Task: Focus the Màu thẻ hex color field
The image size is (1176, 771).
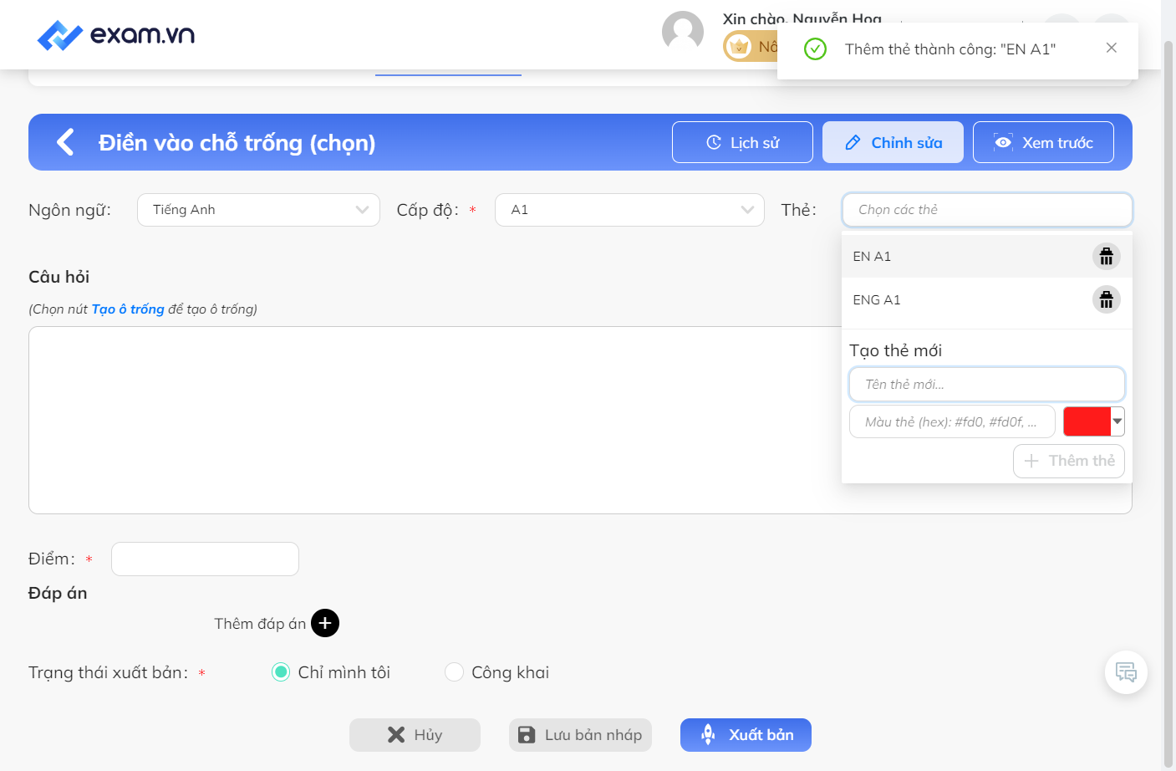Action: click(952, 421)
